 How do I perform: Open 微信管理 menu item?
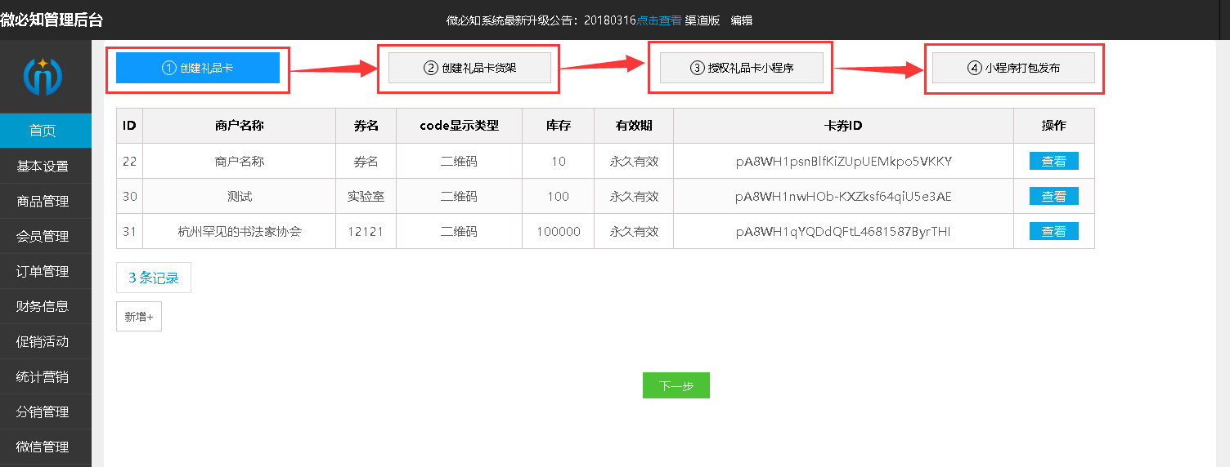(x=46, y=447)
